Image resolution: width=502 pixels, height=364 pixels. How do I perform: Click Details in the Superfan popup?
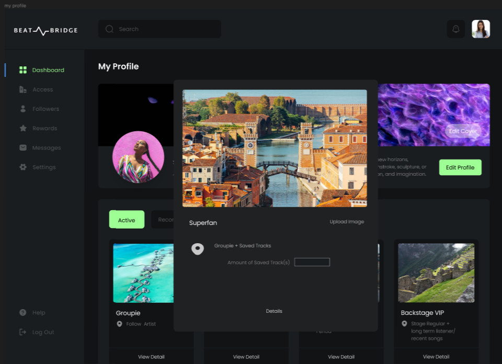pyautogui.click(x=274, y=311)
